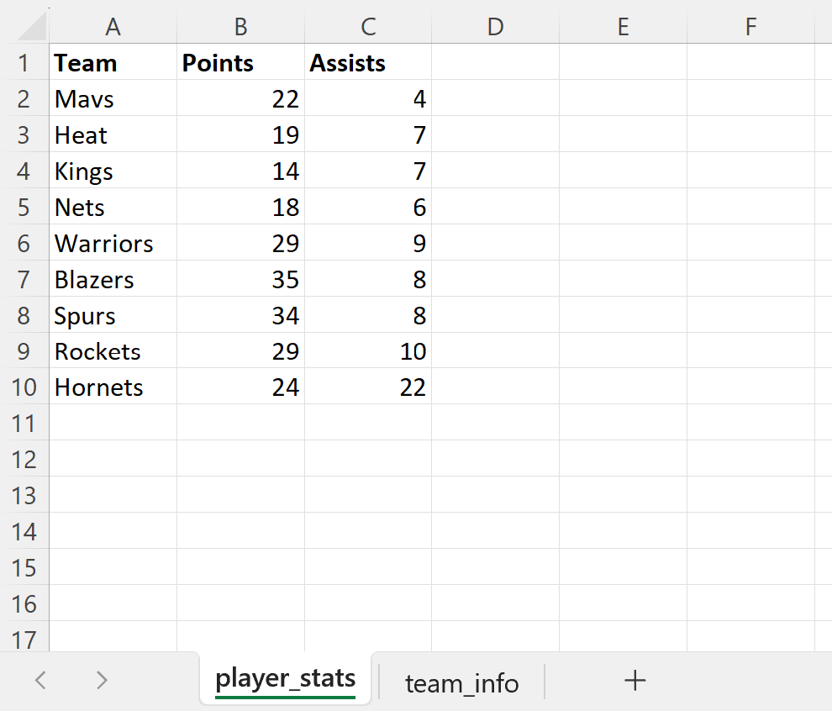Click the Assists header cell
The image size is (832, 711).
click(368, 62)
